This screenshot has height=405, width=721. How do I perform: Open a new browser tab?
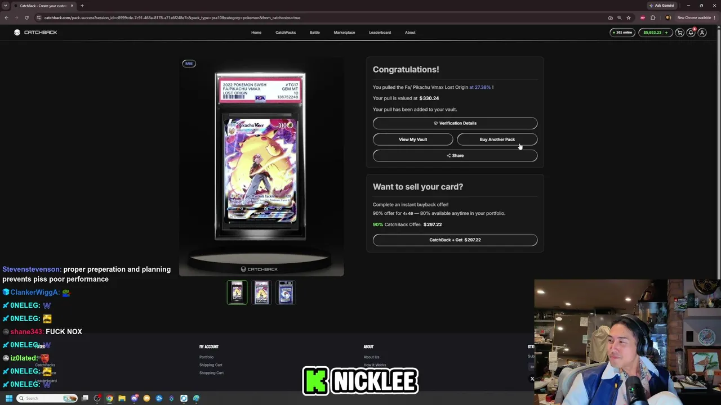click(82, 6)
